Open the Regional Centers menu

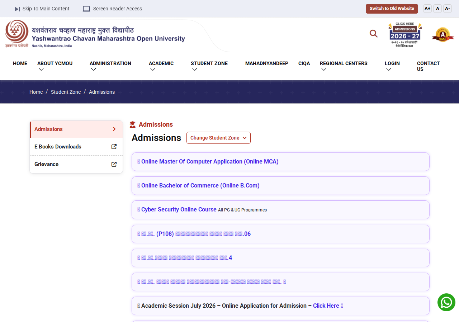click(344, 63)
